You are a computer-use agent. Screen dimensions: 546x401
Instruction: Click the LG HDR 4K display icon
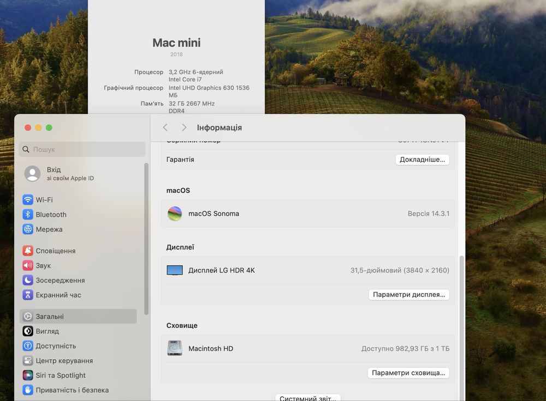(175, 270)
